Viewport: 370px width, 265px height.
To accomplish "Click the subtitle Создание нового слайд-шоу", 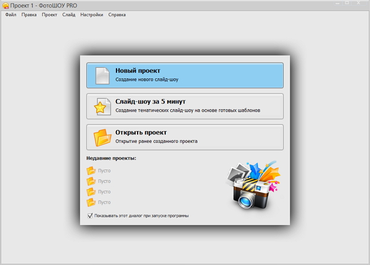I will 147,79.
